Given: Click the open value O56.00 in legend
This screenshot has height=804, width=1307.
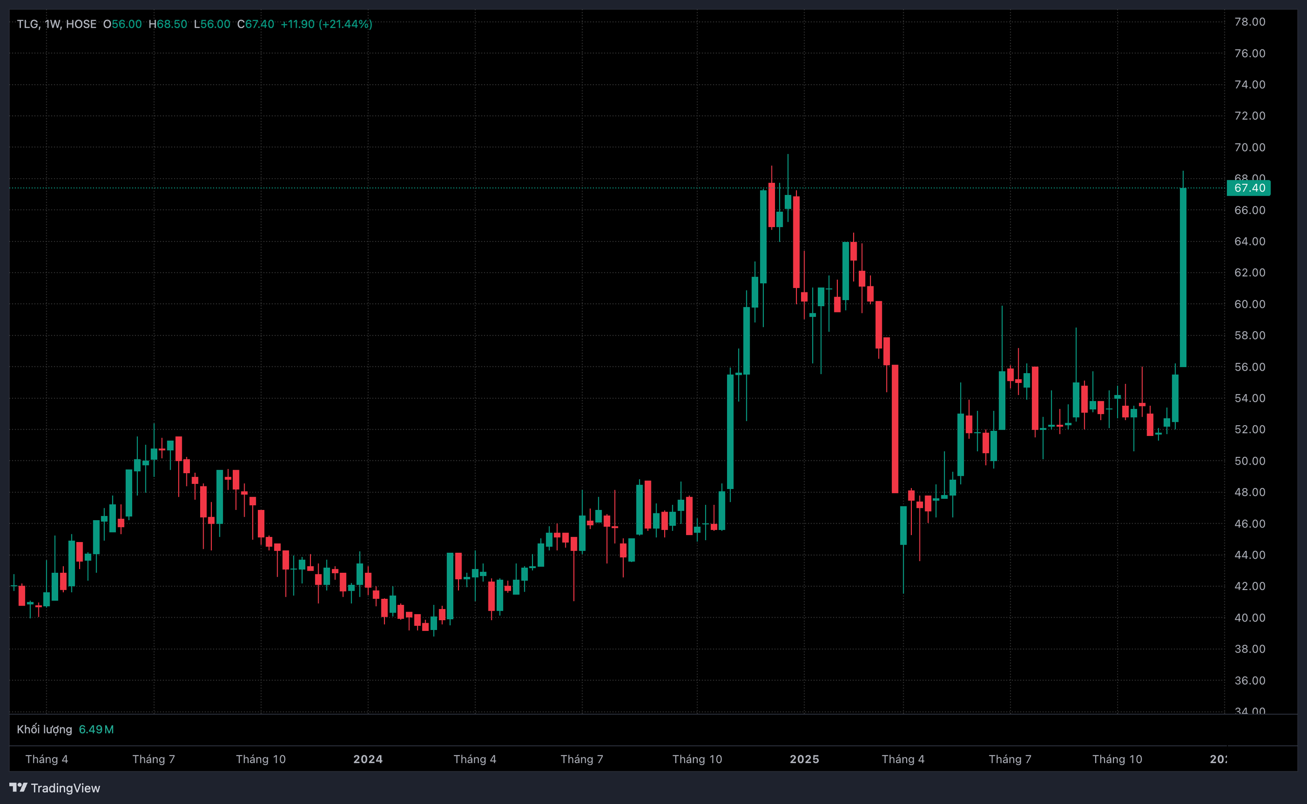Looking at the screenshot, I should pyautogui.click(x=123, y=24).
